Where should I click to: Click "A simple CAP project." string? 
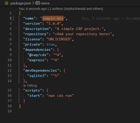tap(79, 29)
